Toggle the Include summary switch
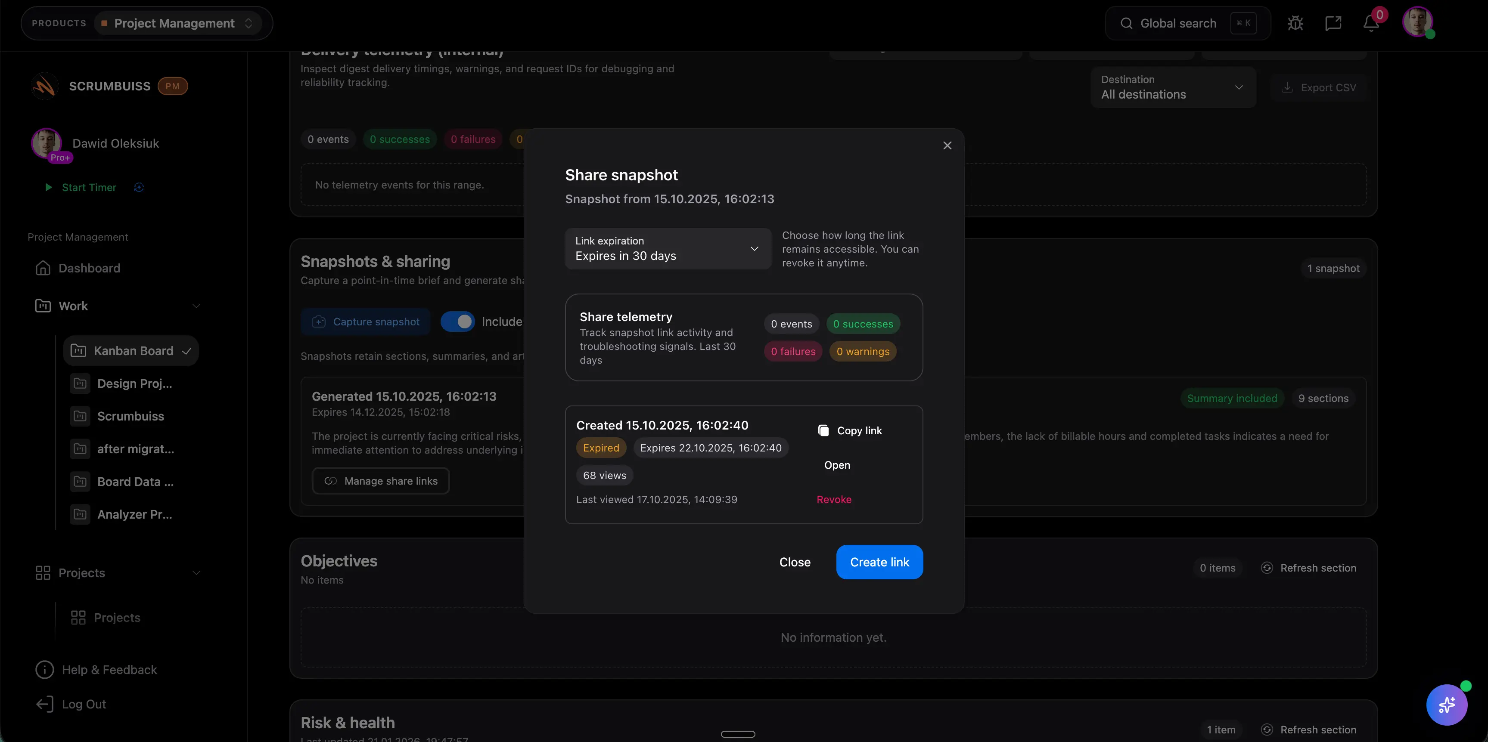1488x742 pixels. pos(457,322)
